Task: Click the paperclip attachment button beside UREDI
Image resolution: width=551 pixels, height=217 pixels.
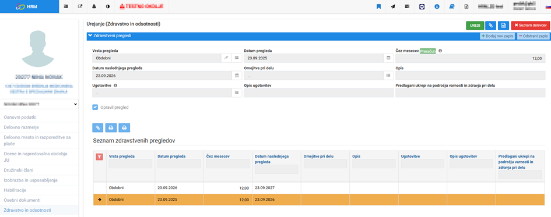Action: (x=490, y=26)
